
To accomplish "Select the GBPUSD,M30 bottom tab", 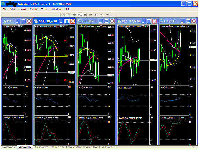I will coord(25,147).
